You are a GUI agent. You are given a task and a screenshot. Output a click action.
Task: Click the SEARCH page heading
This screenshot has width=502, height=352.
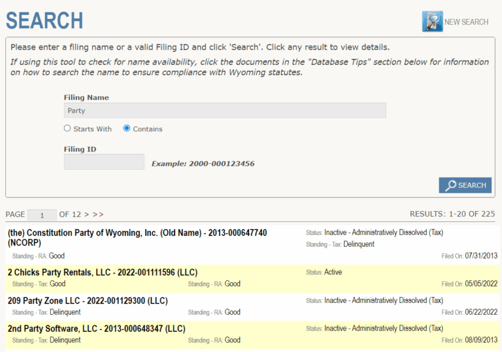[44, 20]
